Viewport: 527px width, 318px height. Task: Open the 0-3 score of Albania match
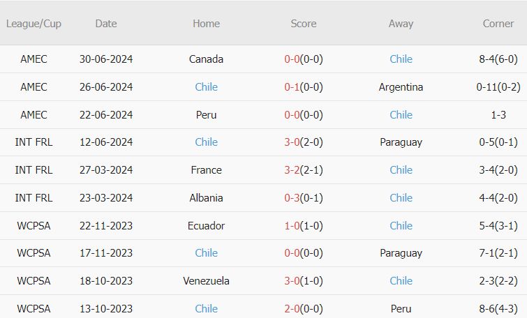click(x=292, y=198)
